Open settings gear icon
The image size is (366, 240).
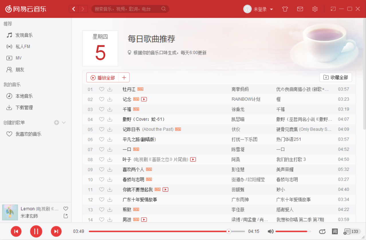[x=315, y=9]
